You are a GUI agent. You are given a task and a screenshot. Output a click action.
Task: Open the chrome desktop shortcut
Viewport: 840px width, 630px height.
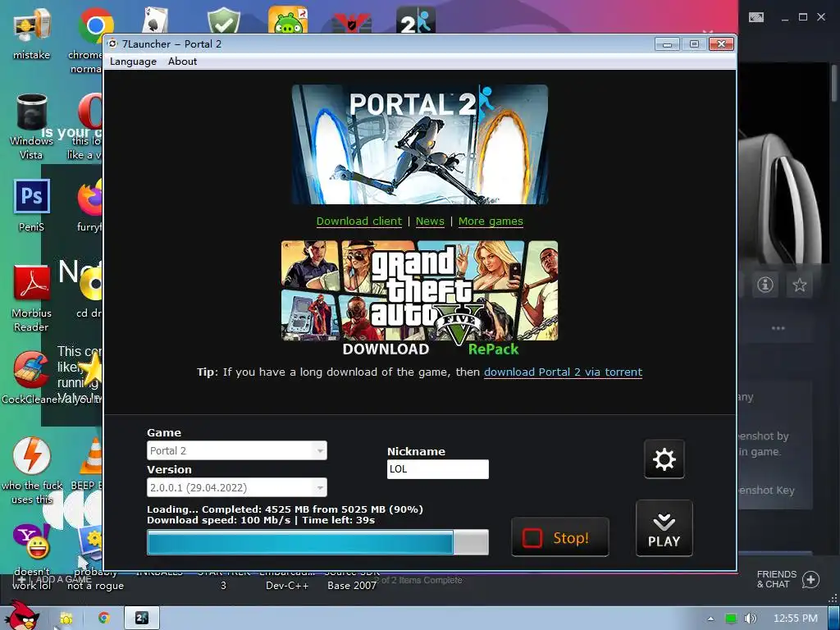(x=91, y=39)
